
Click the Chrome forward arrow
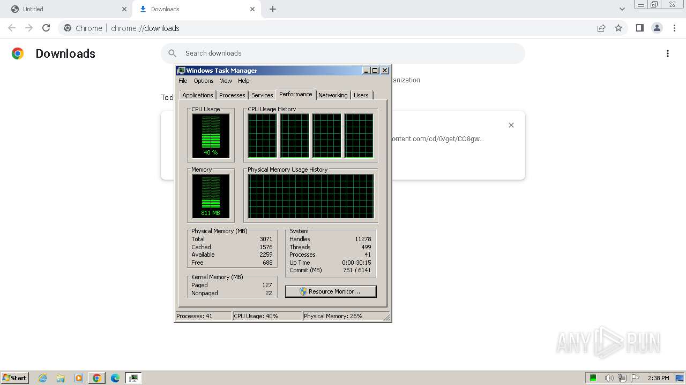(x=29, y=28)
